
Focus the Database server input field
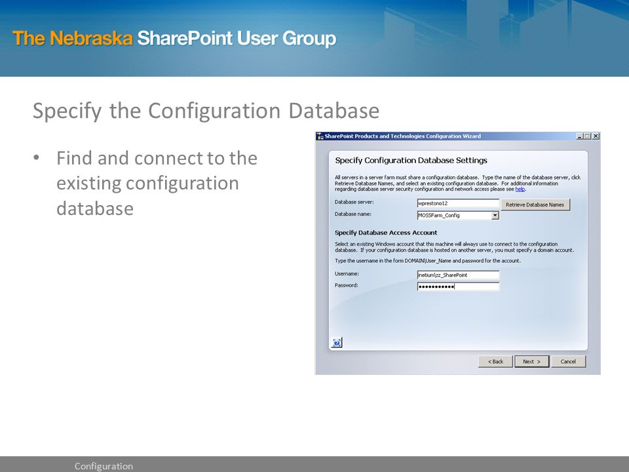point(458,203)
